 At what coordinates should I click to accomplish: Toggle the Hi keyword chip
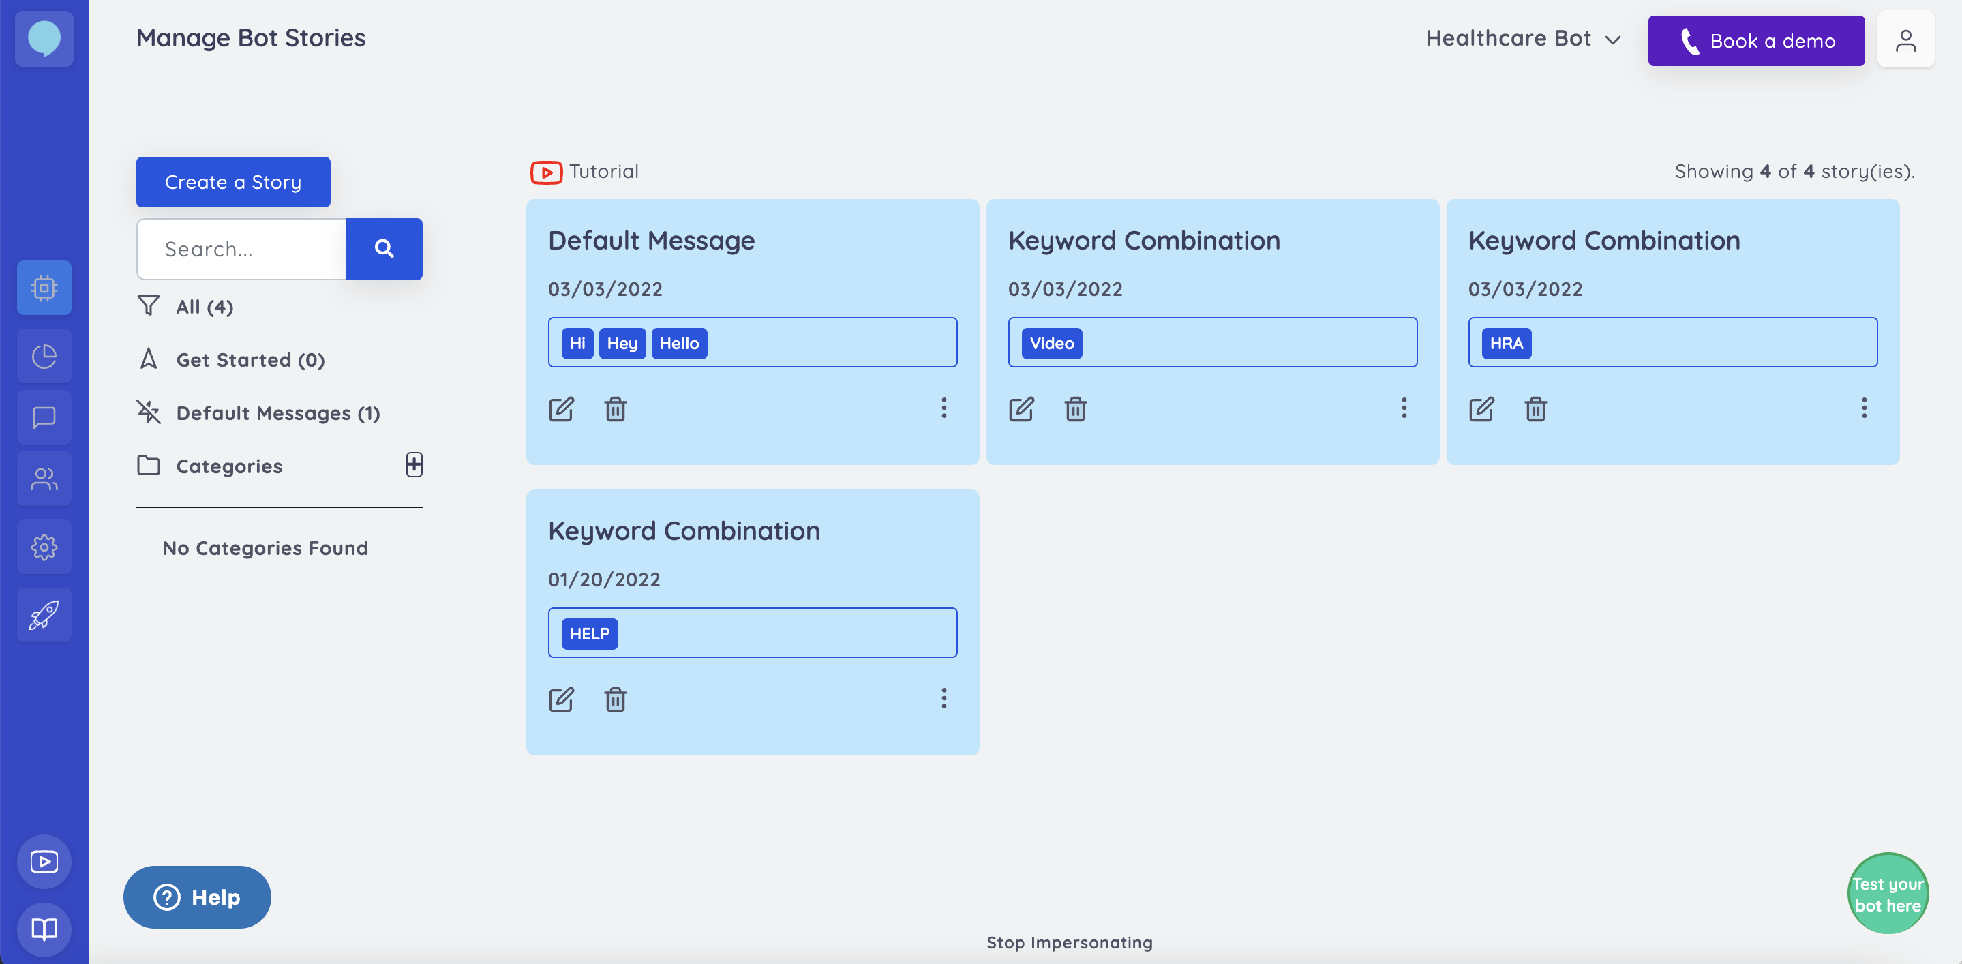[x=577, y=343]
